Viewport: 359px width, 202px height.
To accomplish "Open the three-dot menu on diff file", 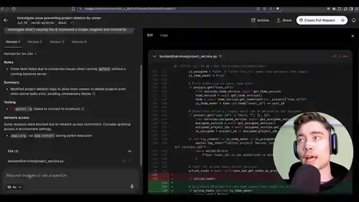I will coord(345,56).
